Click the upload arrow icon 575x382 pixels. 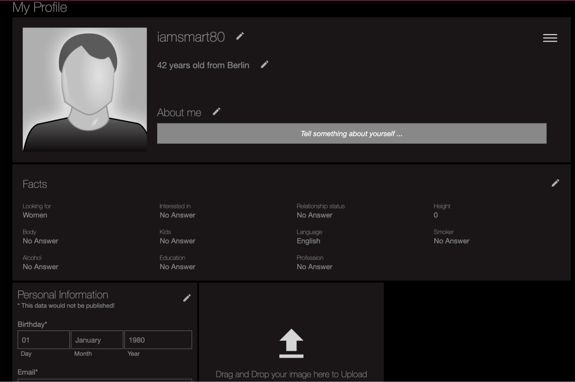point(291,343)
